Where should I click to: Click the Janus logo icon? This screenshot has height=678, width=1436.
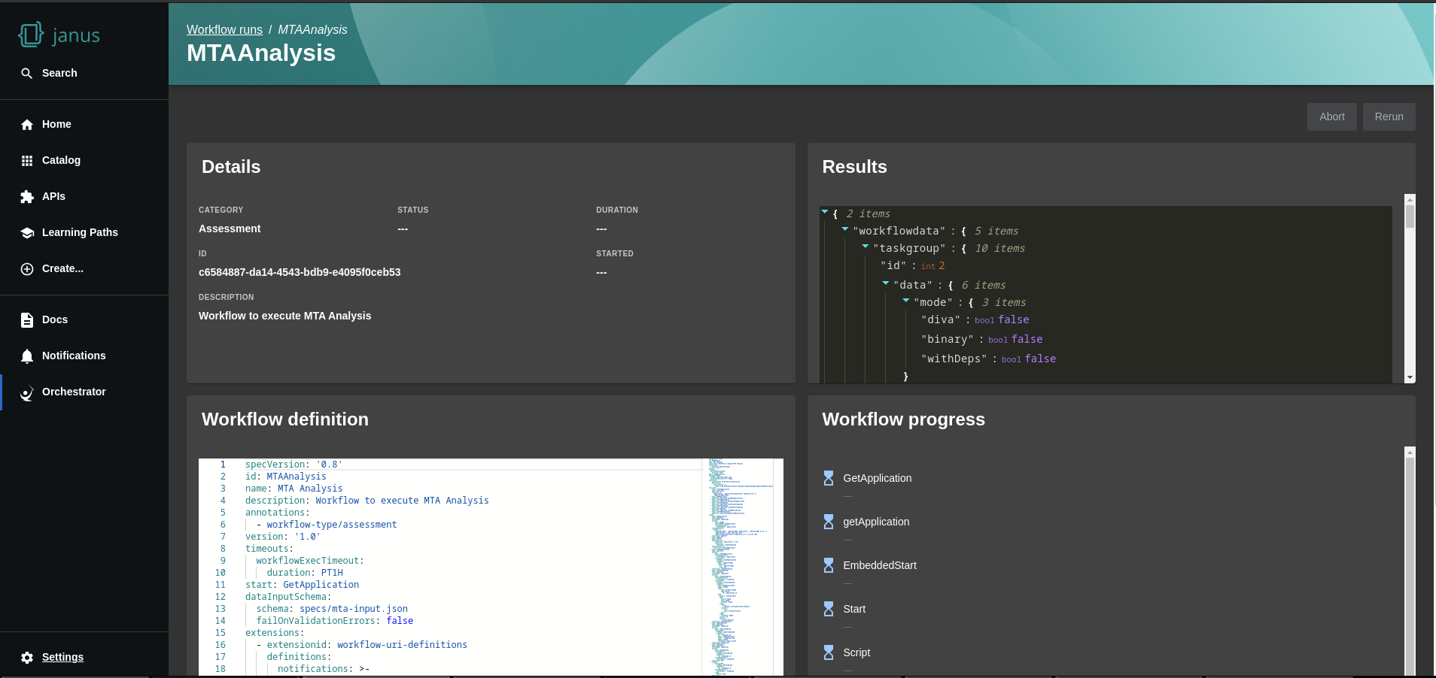pos(31,35)
